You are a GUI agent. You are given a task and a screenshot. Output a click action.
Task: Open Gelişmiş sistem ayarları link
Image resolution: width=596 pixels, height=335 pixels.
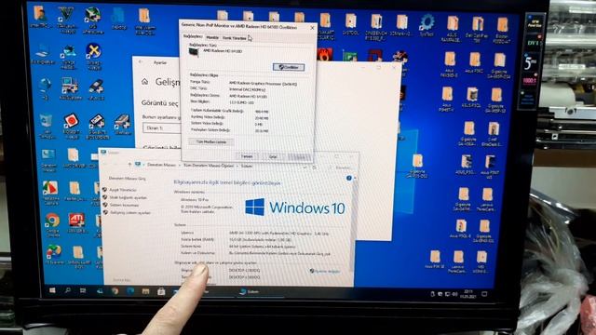[x=130, y=213]
